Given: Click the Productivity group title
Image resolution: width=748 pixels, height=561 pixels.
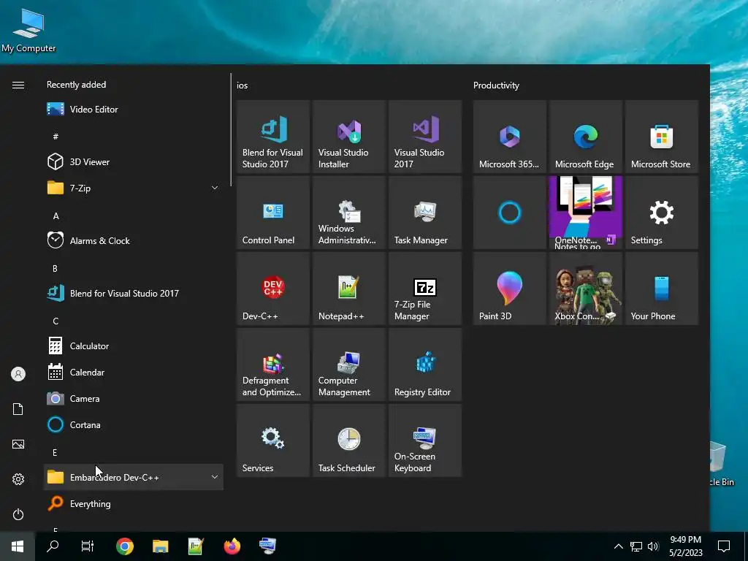Looking at the screenshot, I should (496, 85).
